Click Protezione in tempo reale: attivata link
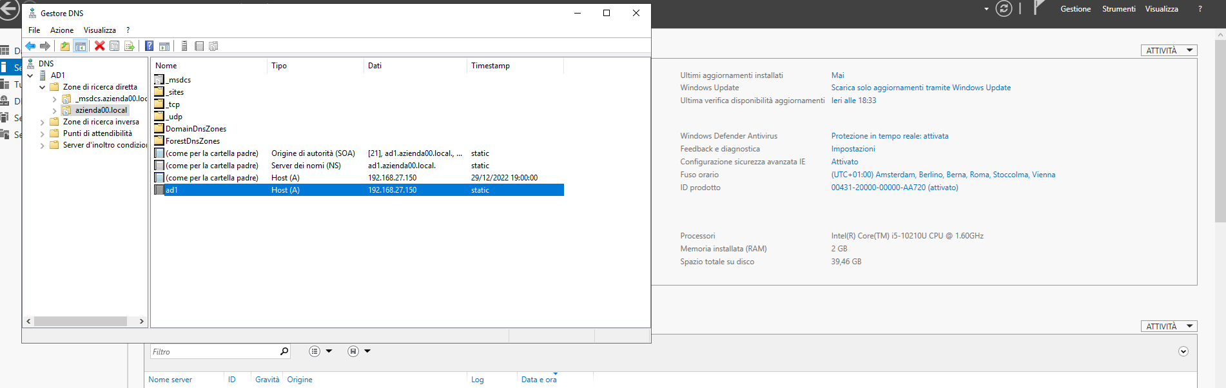The width and height of the screenshot is (1226, 388). click(x=890, y=136)
